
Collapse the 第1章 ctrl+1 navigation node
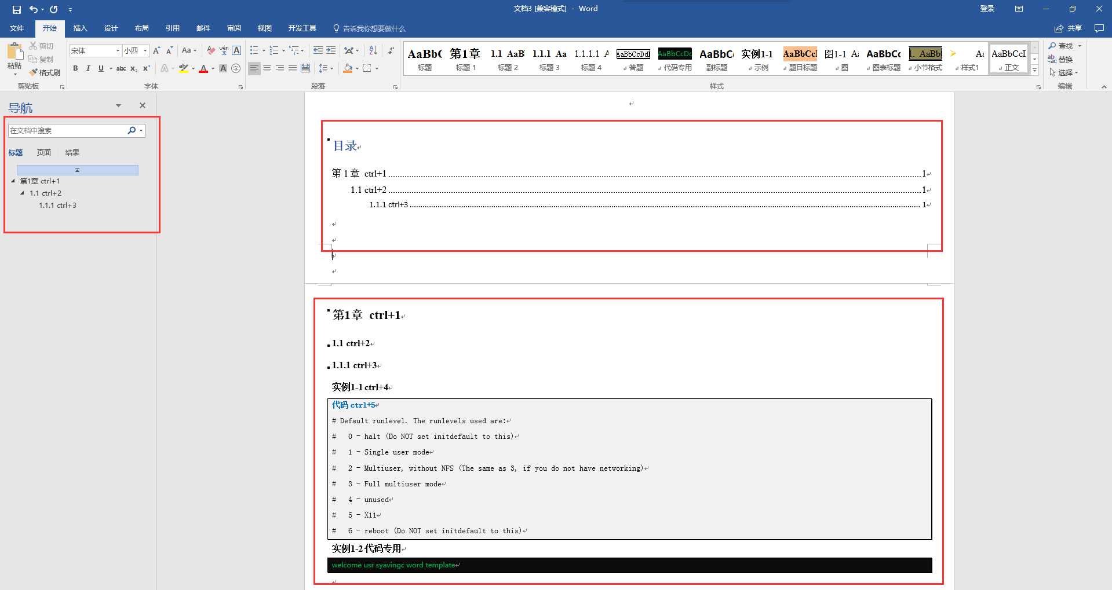pyautogui.click(x=13, y=181)
